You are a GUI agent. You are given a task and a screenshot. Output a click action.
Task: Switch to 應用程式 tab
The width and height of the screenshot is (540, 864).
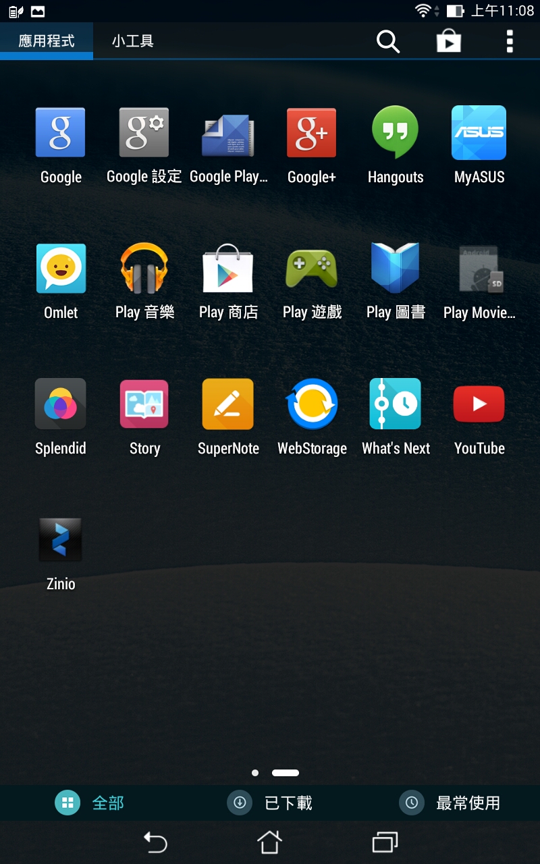47,41
